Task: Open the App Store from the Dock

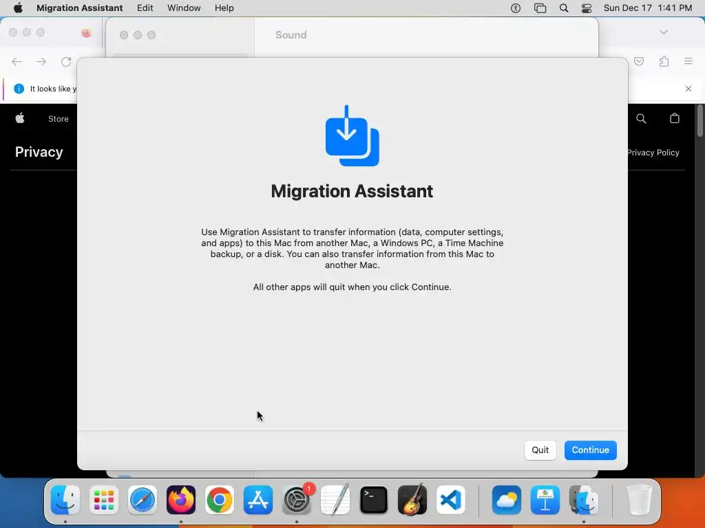Action: coord(258,500)
